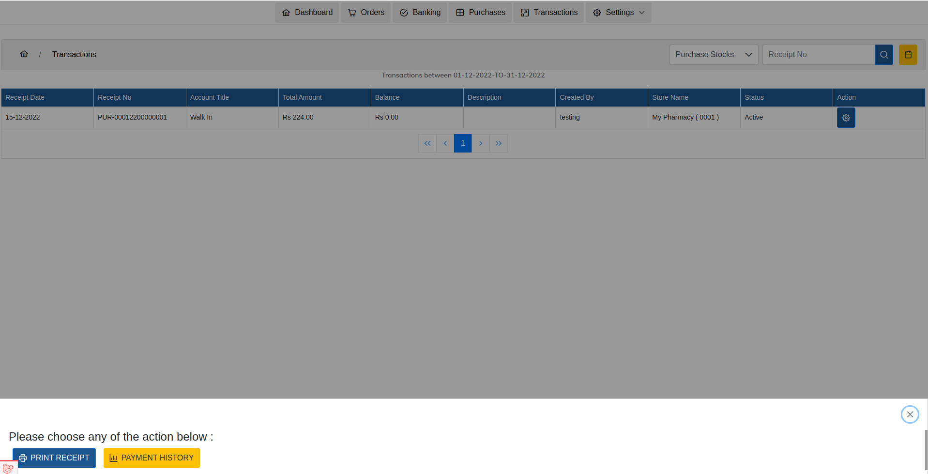Navigate to Orders menu
Viewport: 928px width, 474px height.
click(365, 13)
